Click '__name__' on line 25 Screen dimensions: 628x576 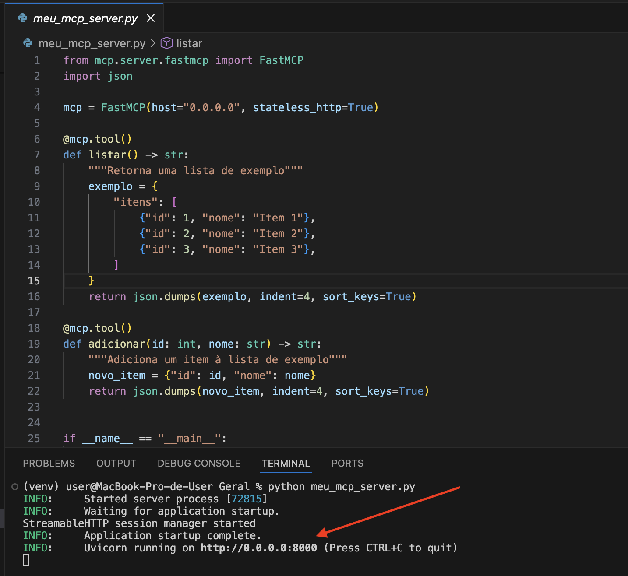click(107, 439)
